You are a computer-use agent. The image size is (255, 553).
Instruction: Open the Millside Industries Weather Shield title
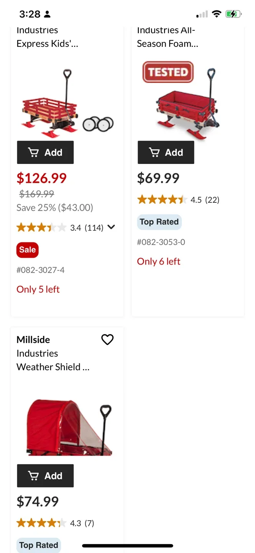click(53, 353)
